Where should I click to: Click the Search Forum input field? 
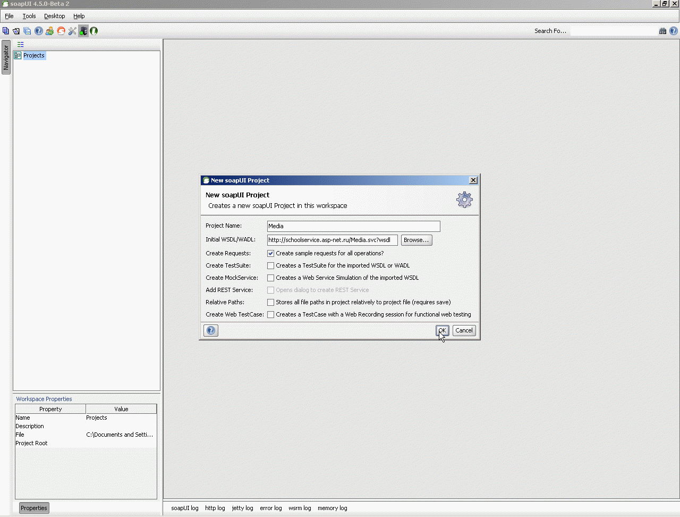click(614, 31)
